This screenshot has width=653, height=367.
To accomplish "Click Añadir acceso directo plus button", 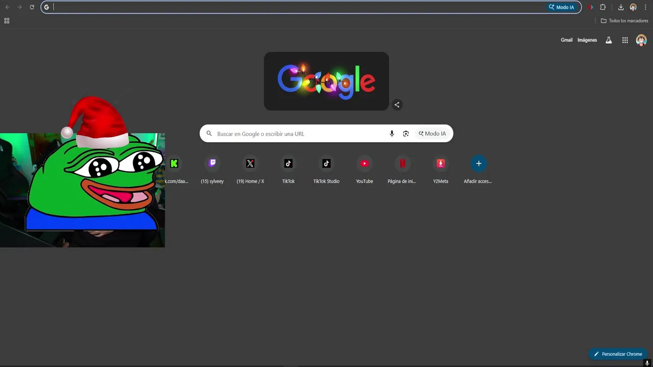I will click(x=479, y=164).
